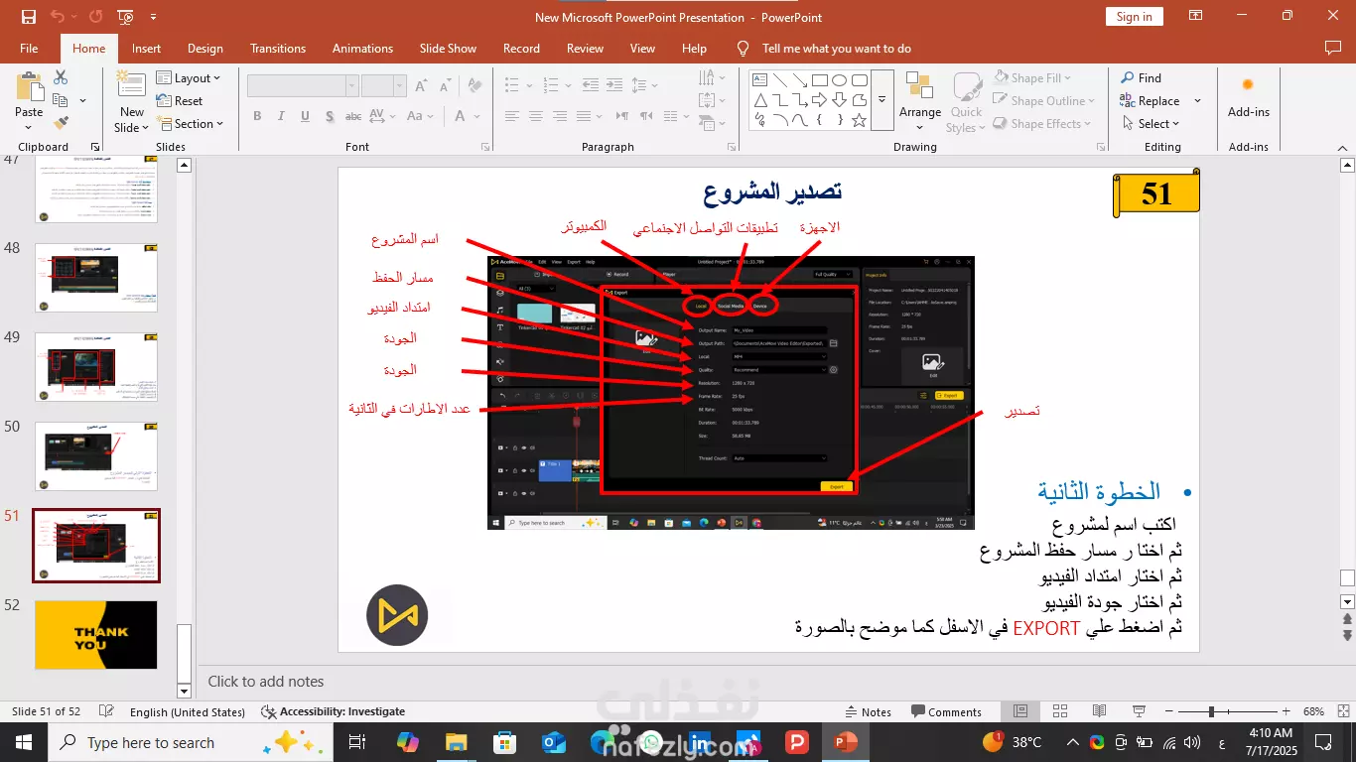Adjust the zoom slider in status bar
This screenshot has width=1356, height=762.
pos(1211,711)
